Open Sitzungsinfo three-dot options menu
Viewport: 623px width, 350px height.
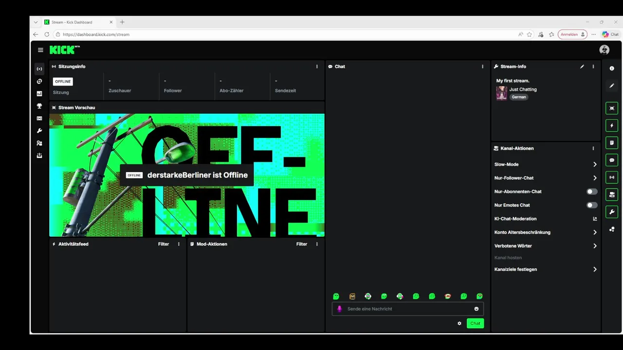[x=317, y=67]
